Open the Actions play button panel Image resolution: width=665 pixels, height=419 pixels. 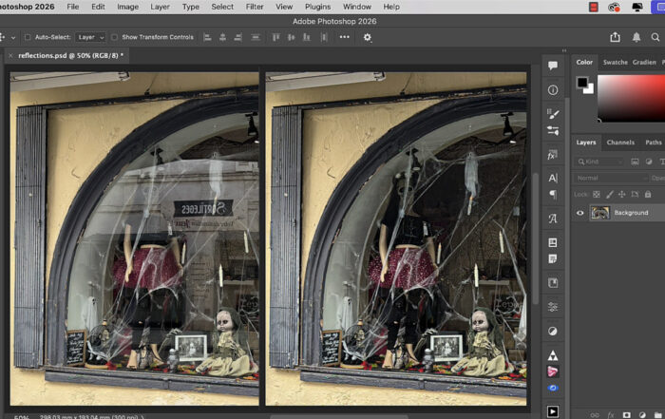(553, 411)
